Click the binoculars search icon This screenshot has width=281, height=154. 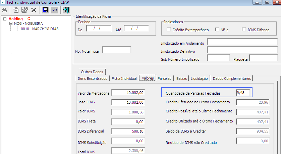click(x=4, y=10)
